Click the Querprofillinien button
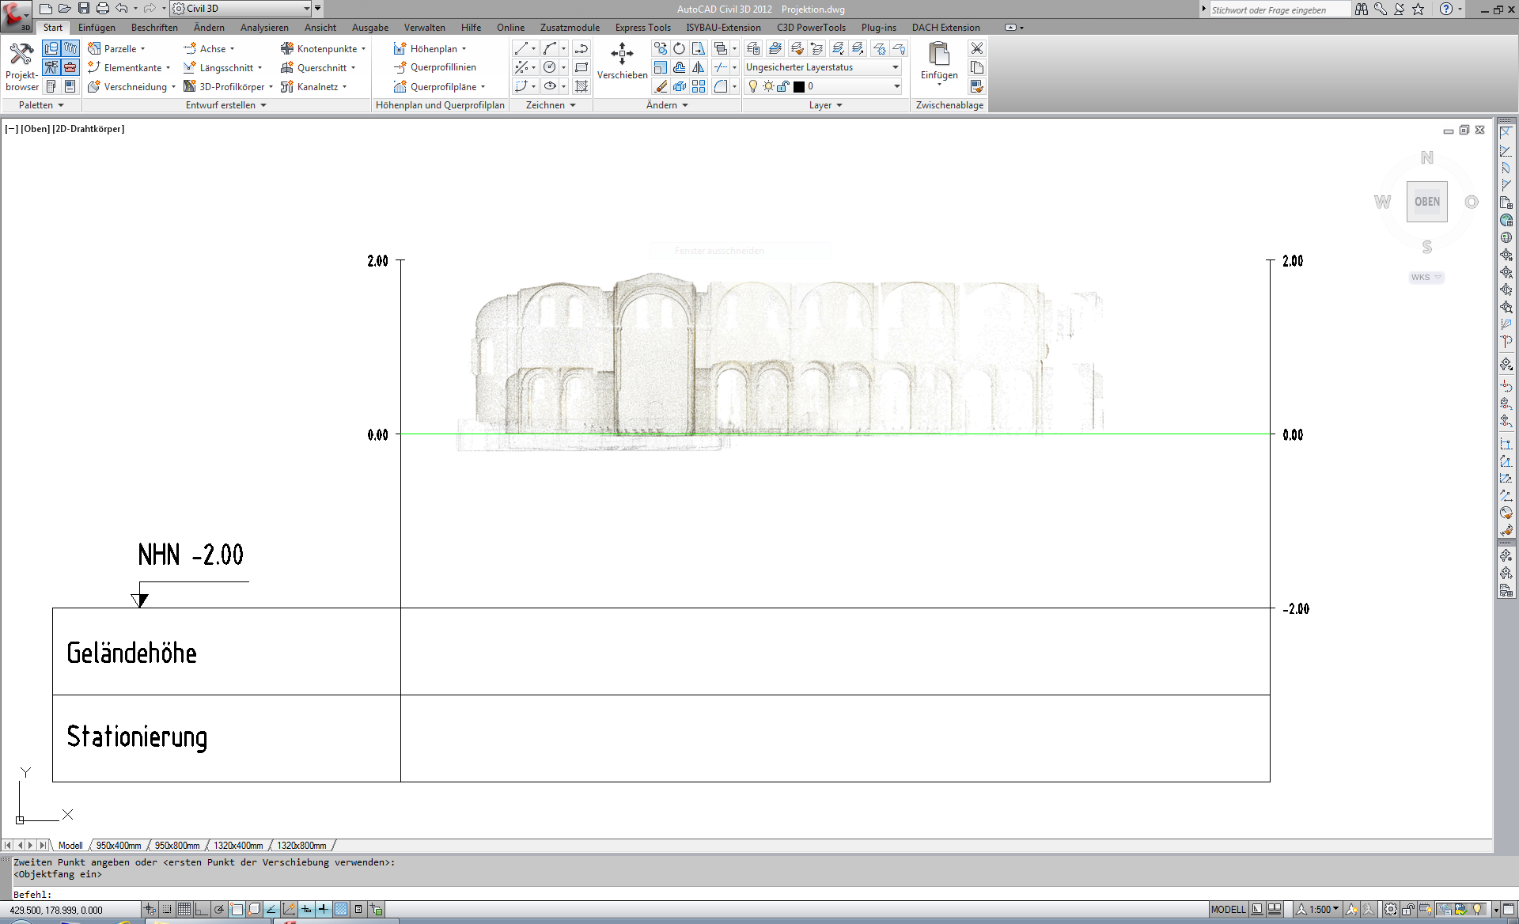1519x924 pixels. coord(434,67)
